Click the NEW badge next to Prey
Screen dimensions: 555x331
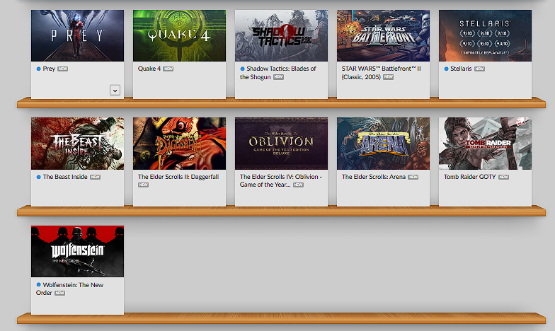tap(62, 69)
